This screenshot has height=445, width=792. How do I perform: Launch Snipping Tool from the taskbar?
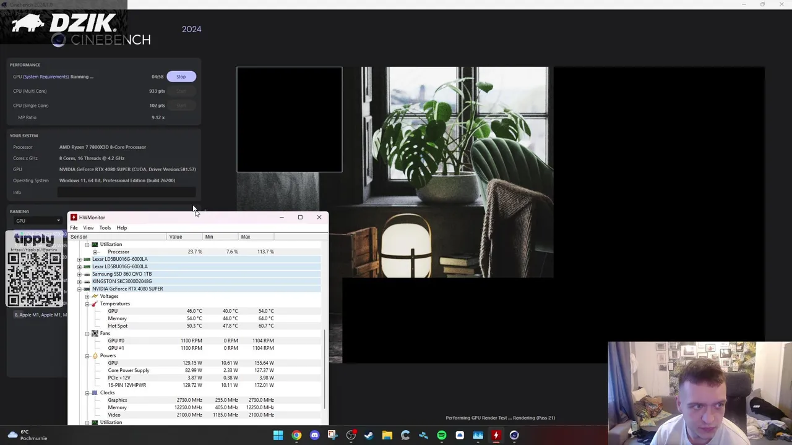(x=332, y=436)
